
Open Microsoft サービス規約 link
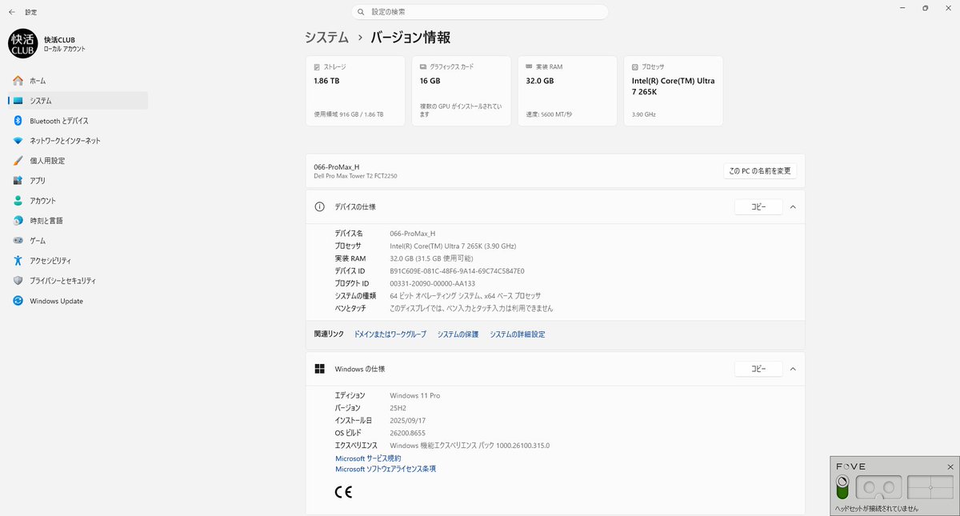click(368, 458)
